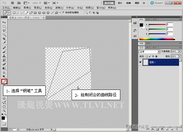Screen dimensions: 183x132
Task: Expand more workspaces chevron
Action: click(144, 3)
